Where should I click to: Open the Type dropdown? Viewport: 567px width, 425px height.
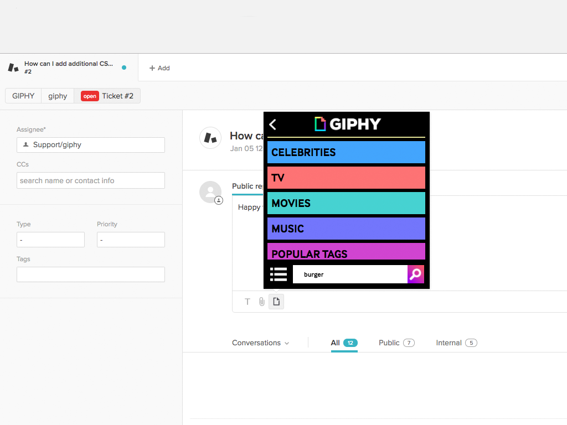(x=50, y=240)
